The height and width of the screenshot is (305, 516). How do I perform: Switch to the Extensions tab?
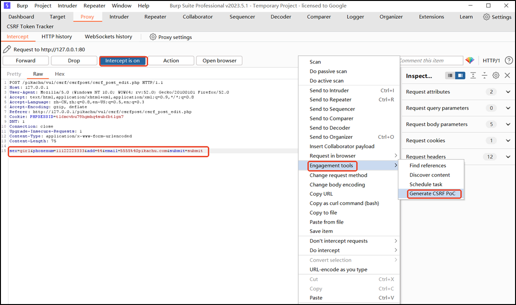(x=432, y=17)
